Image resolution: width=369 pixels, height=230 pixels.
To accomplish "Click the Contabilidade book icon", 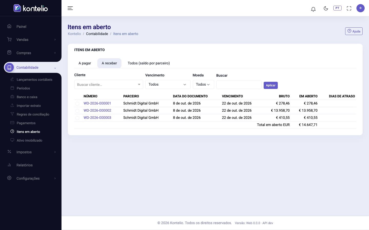I will [x=9, y=67].
